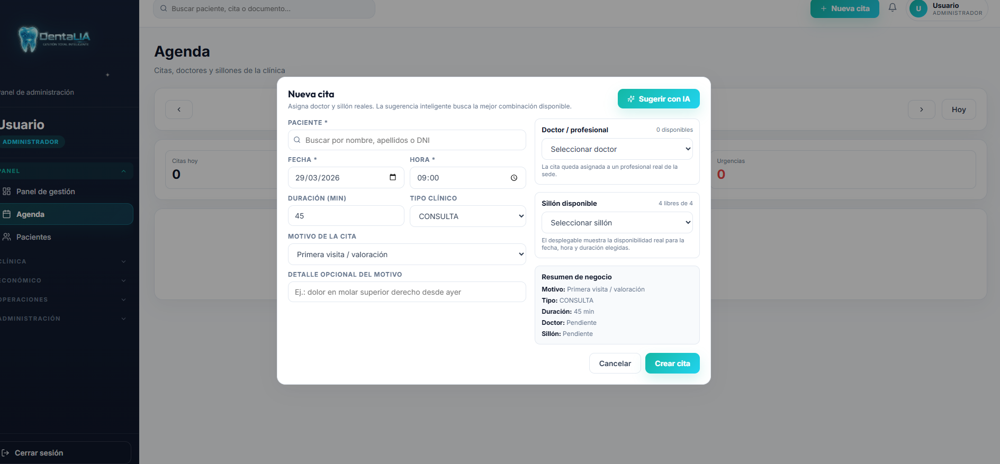Go to next day with right arrow
Viewport: 1000px width, 464px height.
921,110
